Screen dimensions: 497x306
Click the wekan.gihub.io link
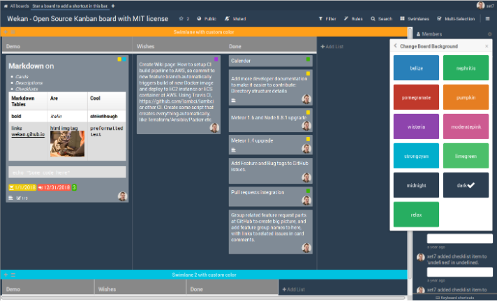click(28, 134)
